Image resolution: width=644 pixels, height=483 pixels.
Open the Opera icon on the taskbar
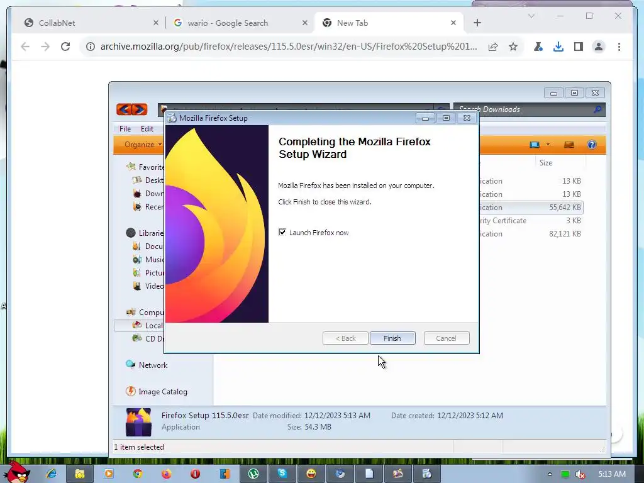[x=196, y=474]
